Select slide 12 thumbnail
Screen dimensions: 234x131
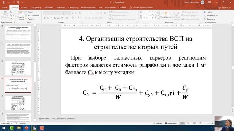click(18, 50)
